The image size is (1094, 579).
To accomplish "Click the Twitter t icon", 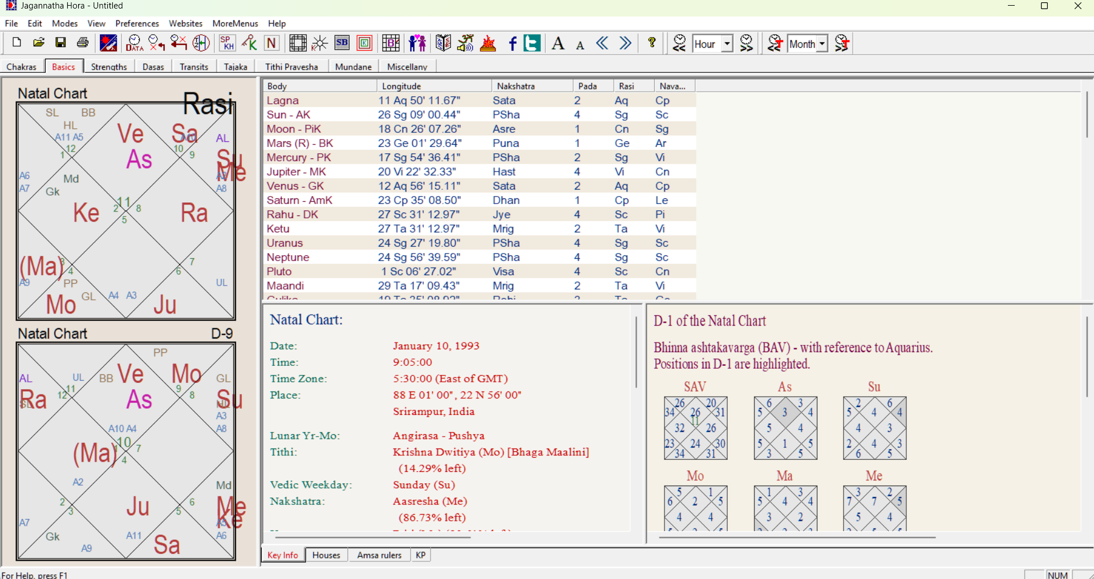I will pos(532,43).
